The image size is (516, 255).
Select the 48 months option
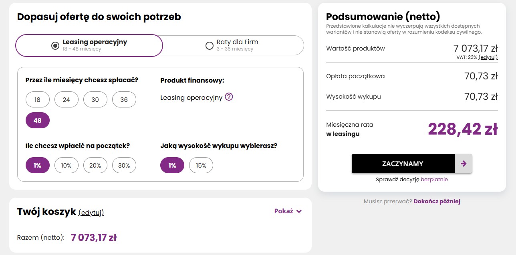tap(38, 120)
